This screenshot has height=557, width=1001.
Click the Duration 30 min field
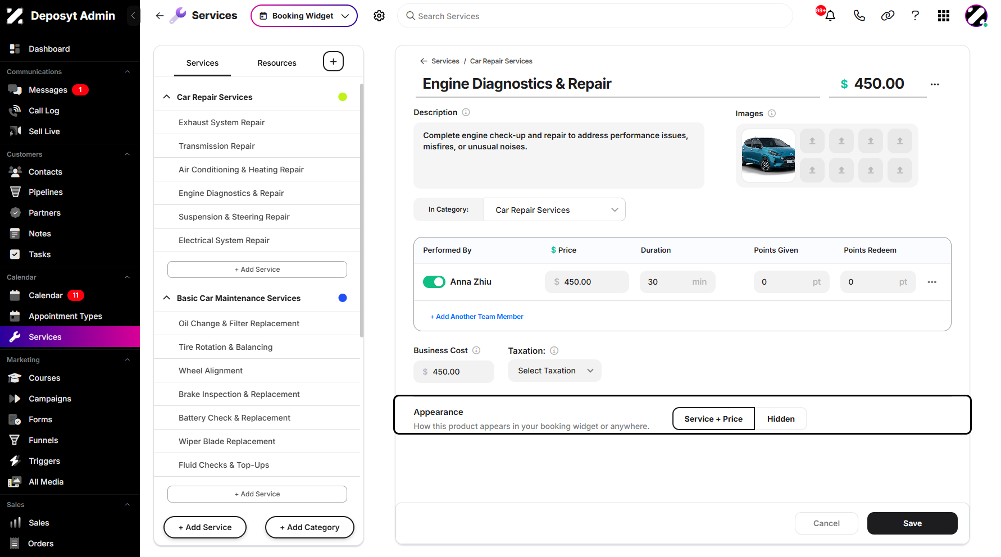point(677,282)
